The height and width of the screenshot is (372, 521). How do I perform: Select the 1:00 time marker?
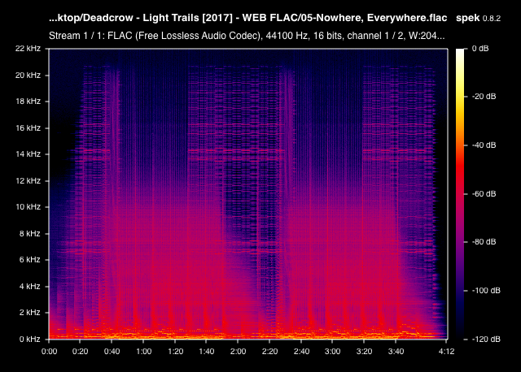143,352
